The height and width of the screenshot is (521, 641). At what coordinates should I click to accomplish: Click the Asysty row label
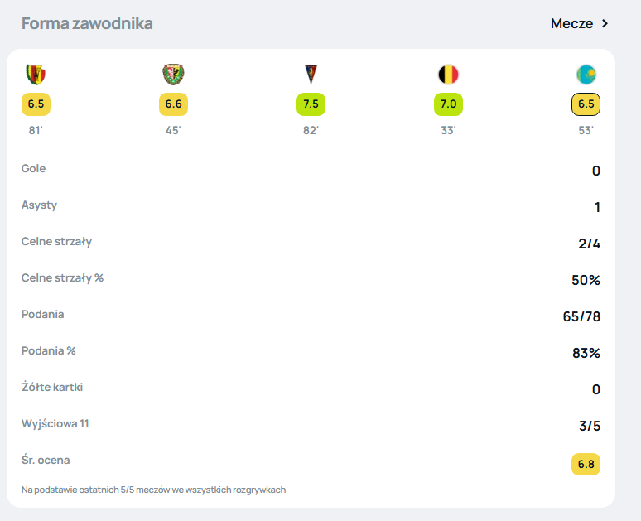tap(39, 205)
